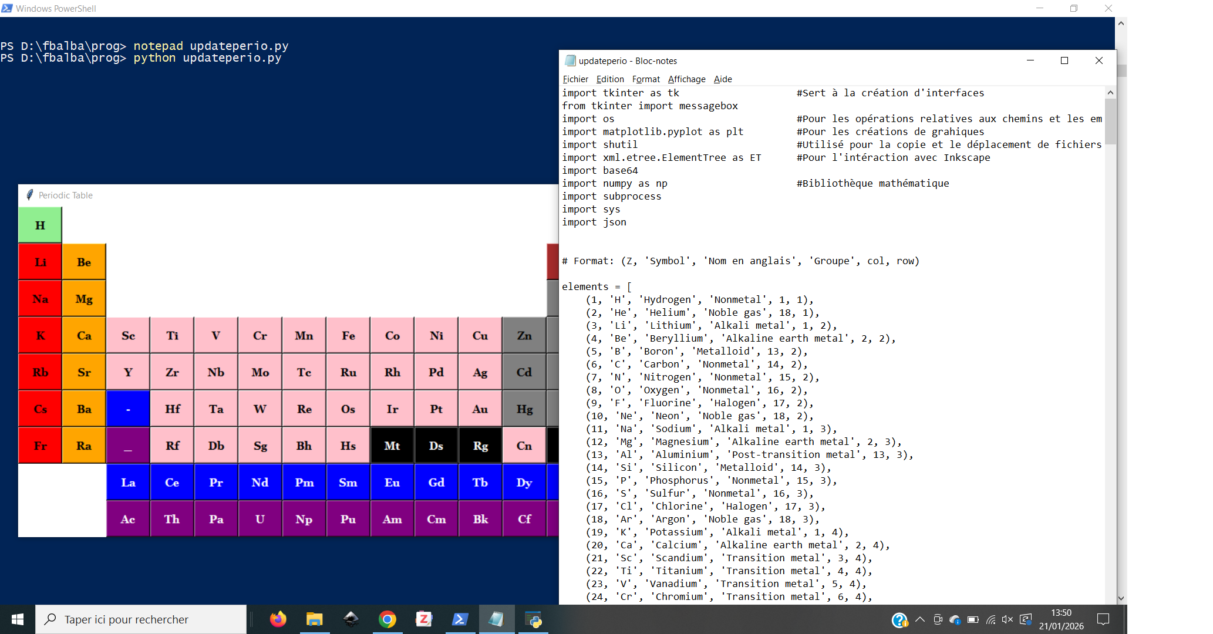Open Firefox from the taskbar

click(x=278, y=619)
